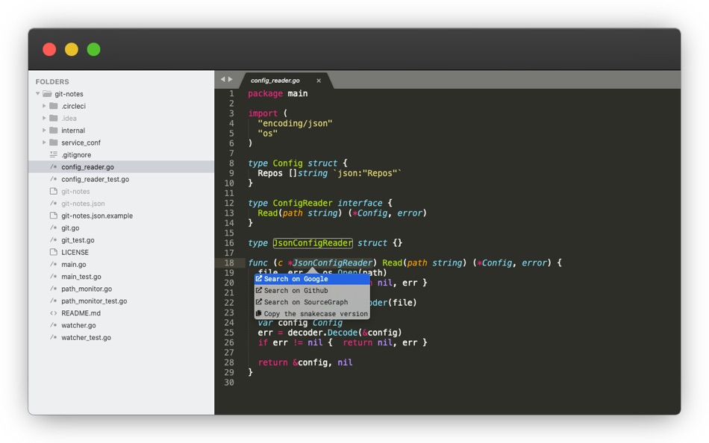
Task: Click *JsonConfigReader receiver on line 18
Action: pos(331,263)
